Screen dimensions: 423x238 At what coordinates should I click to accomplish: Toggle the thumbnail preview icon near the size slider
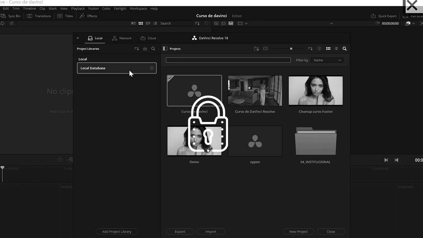tap(265, 49)
